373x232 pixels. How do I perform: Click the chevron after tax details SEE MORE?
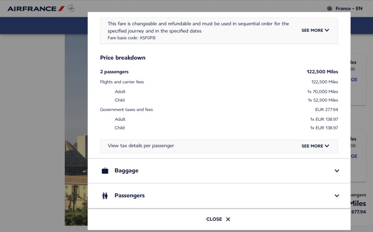point(327,146)
